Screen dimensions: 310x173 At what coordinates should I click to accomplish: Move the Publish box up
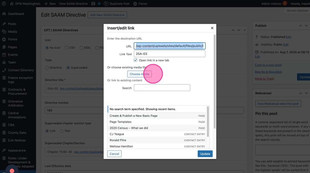click(301, 26)
